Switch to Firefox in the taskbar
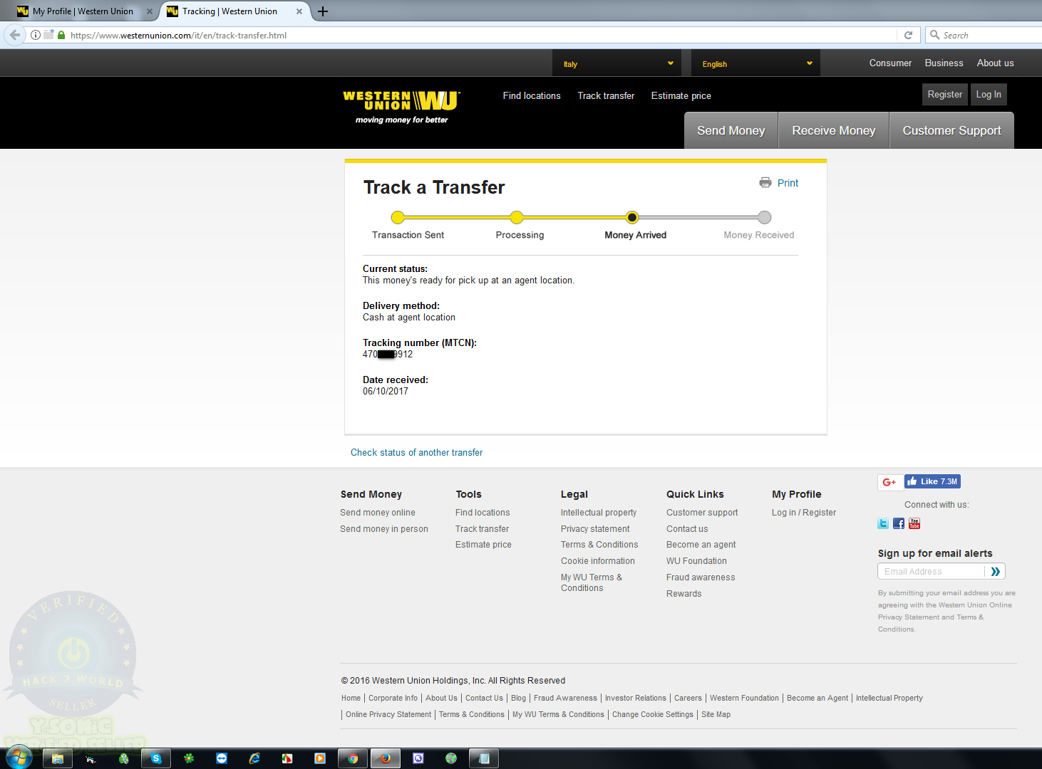Image resolution: width=1042 pixels, height=769 pixels. coord(386,758)
